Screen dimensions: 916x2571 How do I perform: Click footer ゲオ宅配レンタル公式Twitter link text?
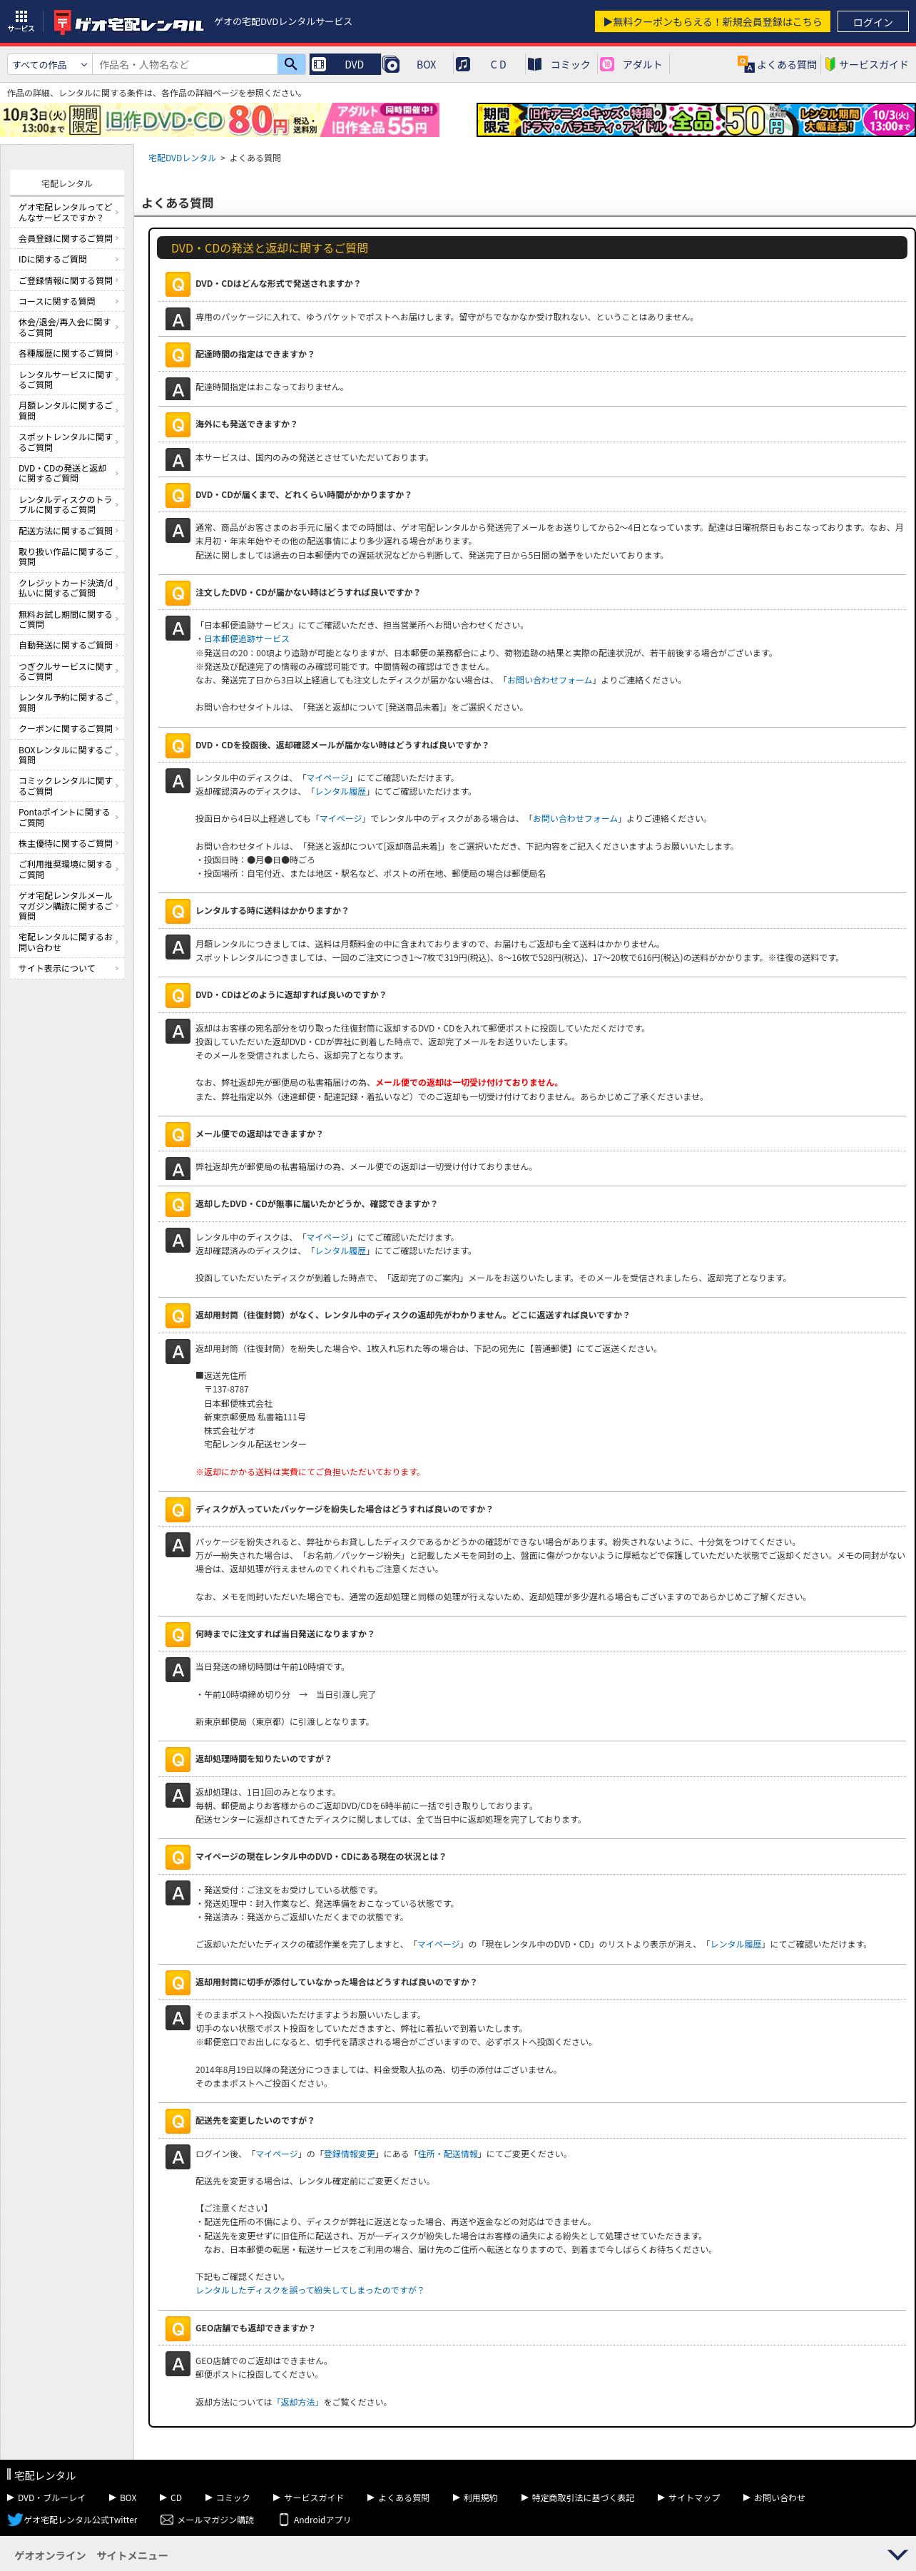point(81,2520)
